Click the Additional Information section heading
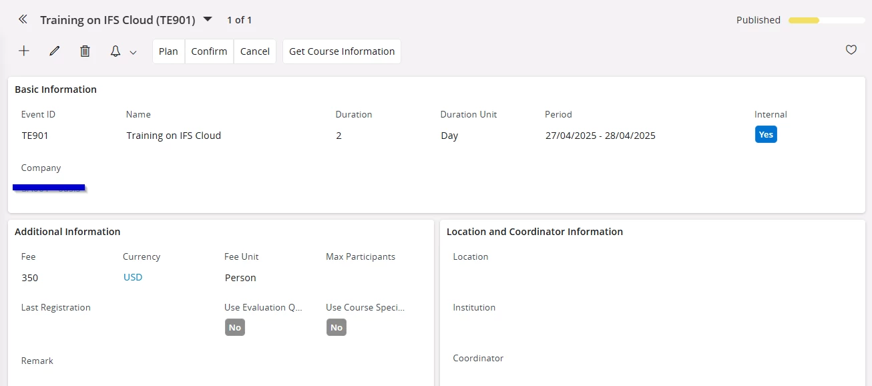 coord(67,232)
